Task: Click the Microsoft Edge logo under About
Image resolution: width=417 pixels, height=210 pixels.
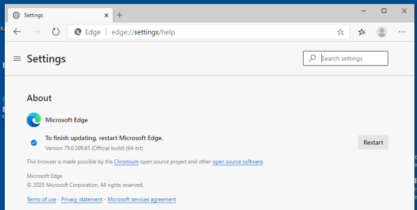Action: click(x=34, y=120)
